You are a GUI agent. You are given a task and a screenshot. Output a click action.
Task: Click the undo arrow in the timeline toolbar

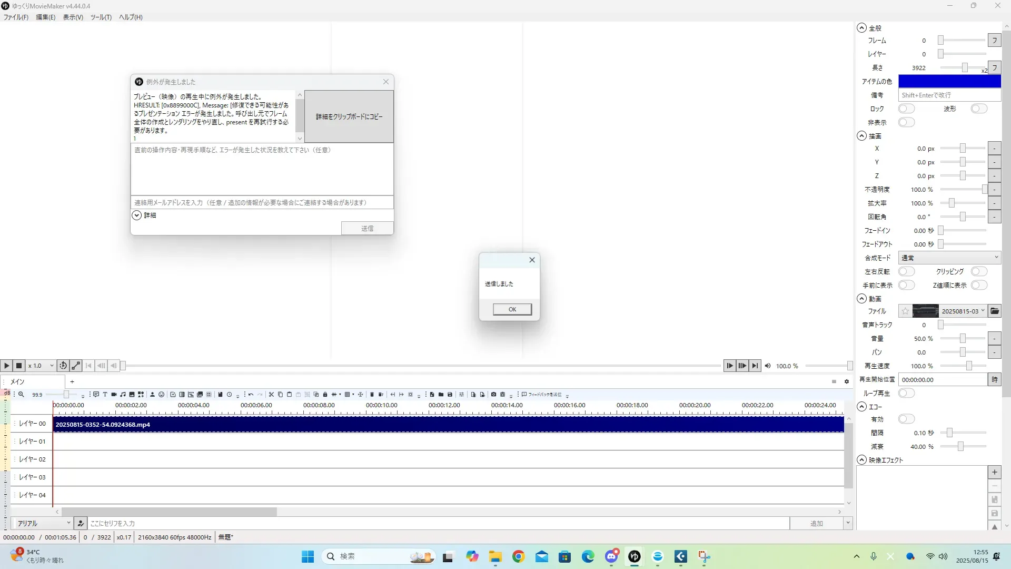251,395
